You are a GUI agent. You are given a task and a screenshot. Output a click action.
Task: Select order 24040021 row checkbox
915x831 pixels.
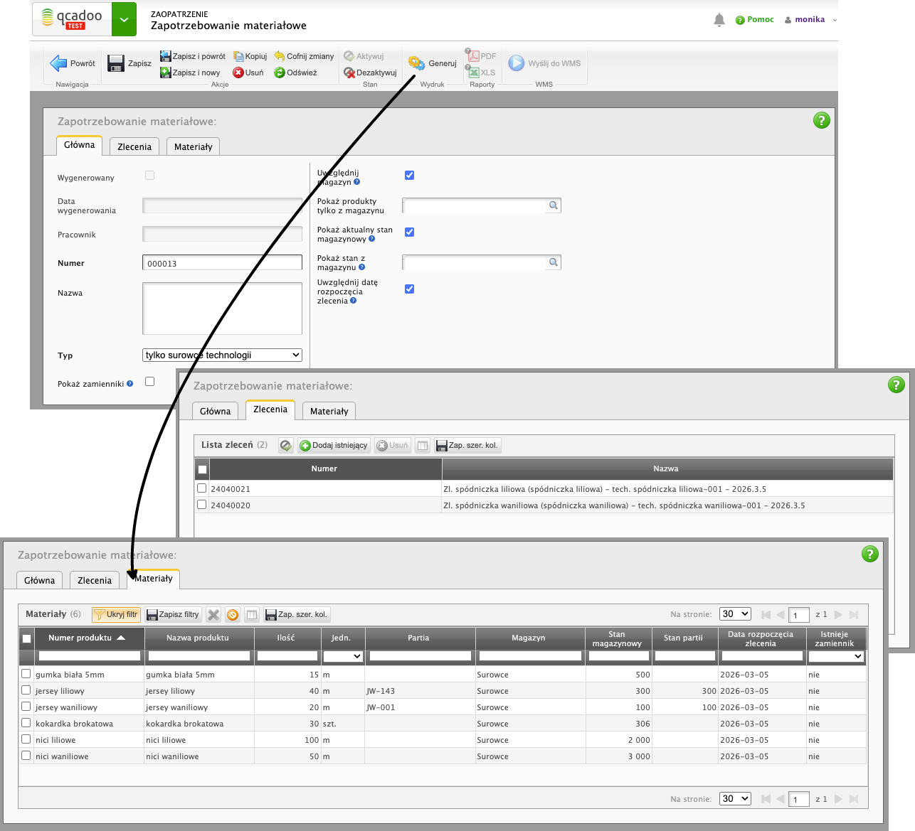(202, 488)
